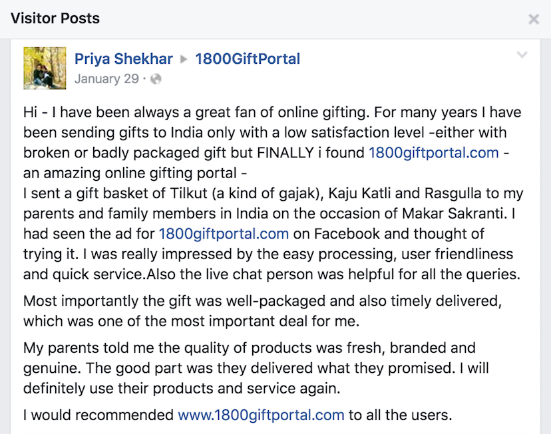Click the arrow icon between poster and page

(x=186, y=59)
